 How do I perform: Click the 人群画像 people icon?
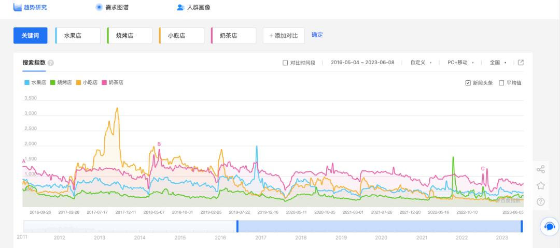coord(180,7)
